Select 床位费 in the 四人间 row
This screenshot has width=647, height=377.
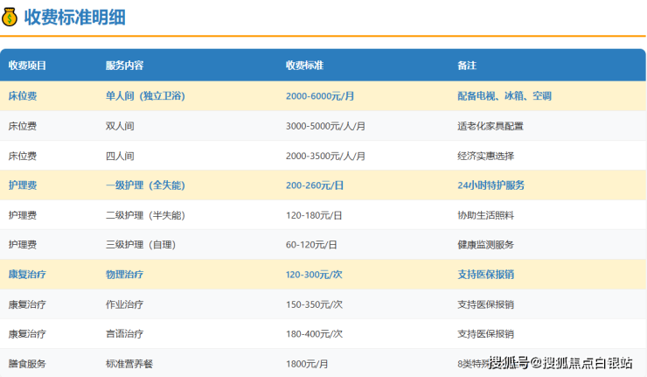pyautogui.click(x=23, y=156)
